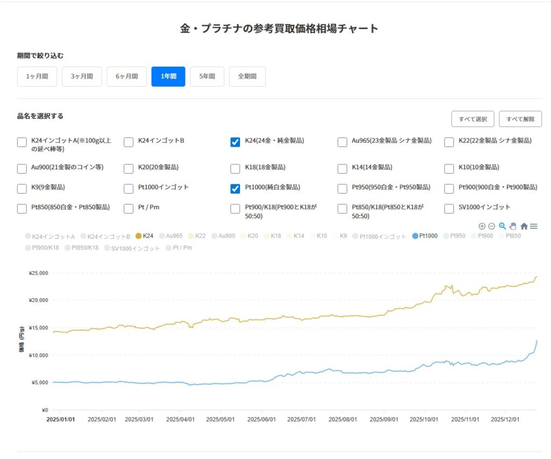The image size is (551, 459).
Task: Reset chart zoom with home icon
Action: [x=524, y=226]
